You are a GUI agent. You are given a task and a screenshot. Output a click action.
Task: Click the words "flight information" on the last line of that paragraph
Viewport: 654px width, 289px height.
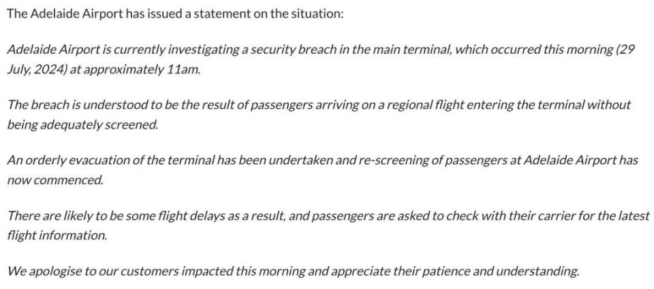57,235
